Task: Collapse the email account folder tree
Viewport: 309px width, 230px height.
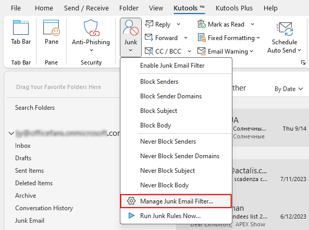Action: pos(11,133)
